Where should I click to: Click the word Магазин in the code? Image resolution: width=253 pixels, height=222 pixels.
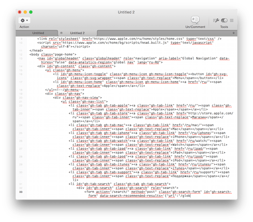point(199,117)
